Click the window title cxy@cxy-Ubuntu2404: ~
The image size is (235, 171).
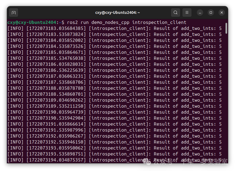117,13
